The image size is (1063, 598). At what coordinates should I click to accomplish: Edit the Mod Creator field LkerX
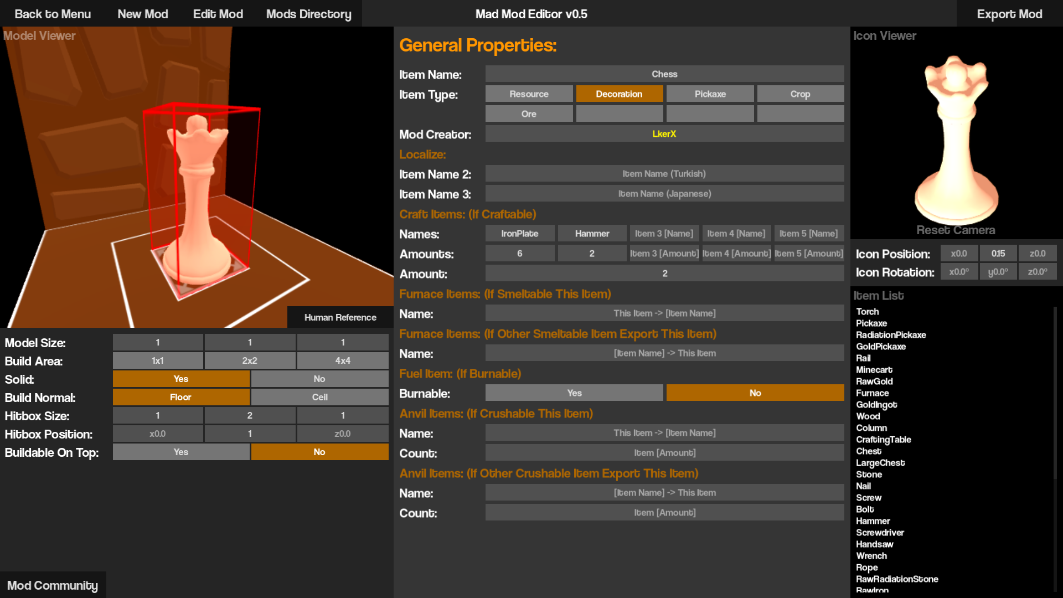[664, 134]
